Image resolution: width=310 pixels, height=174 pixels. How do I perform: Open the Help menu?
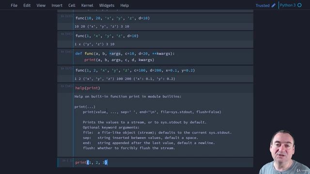pyautogui.click(x=124, y=5)
